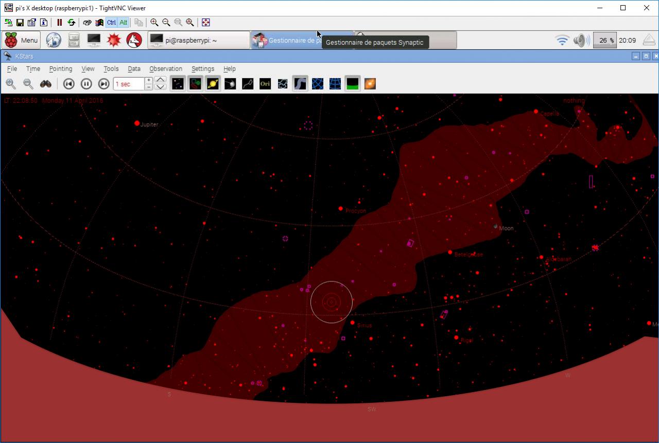The width and height of the screenshot is (659, 443).
Task: Open Find Object with the binoculars icon
Action: (46, 83)
